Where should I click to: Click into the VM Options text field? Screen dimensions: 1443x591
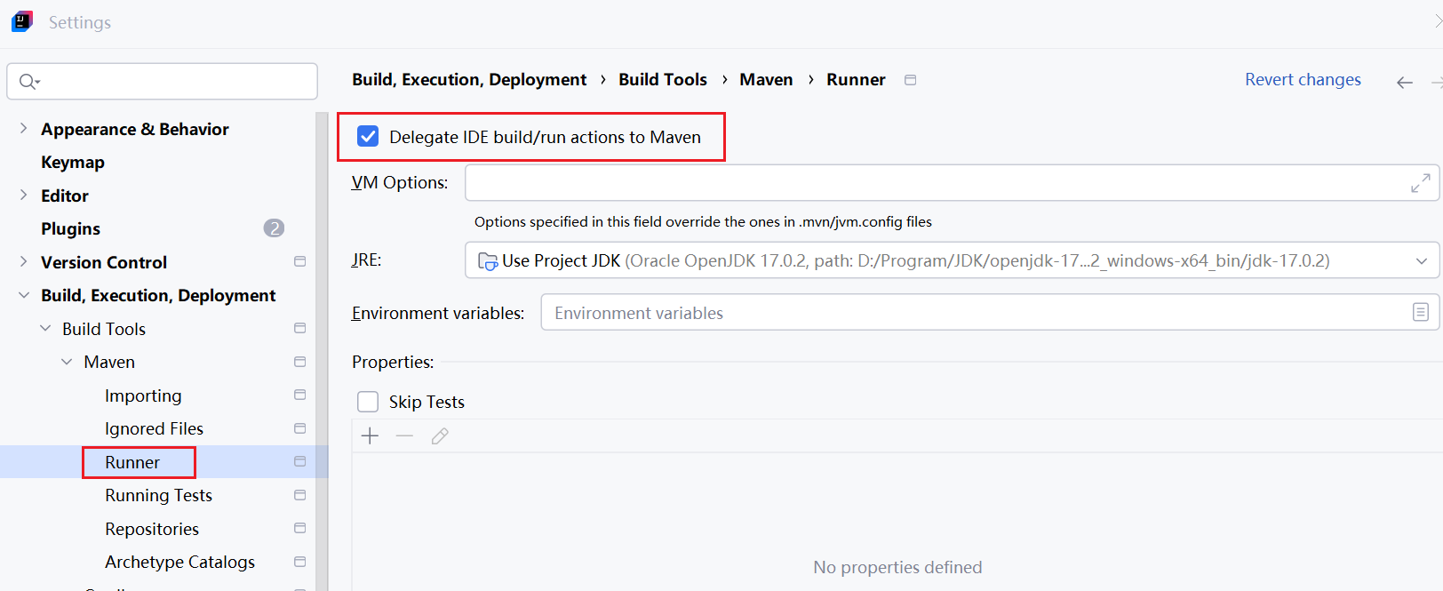[933, 183]
